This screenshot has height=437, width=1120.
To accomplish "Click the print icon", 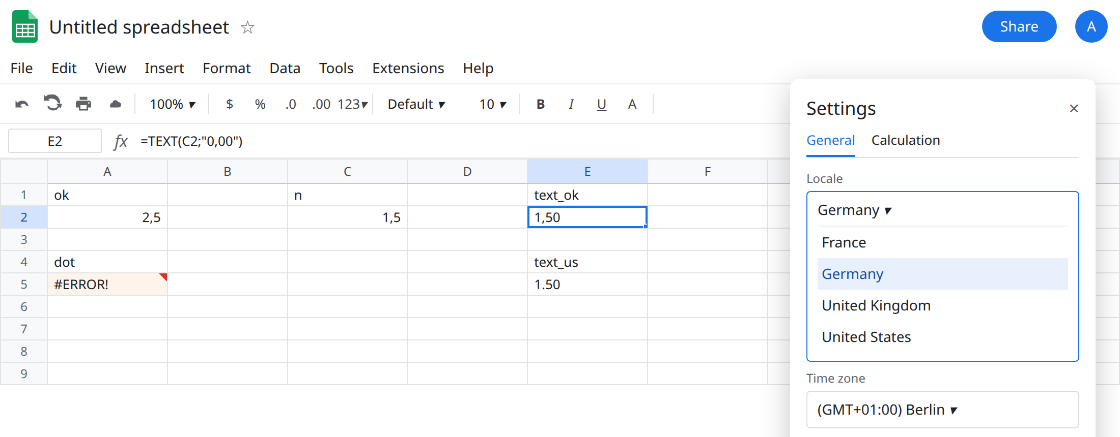I will (83, 104).
